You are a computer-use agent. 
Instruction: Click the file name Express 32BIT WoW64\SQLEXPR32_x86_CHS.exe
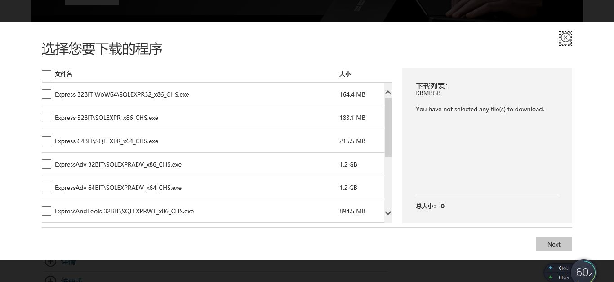[122, 94]
